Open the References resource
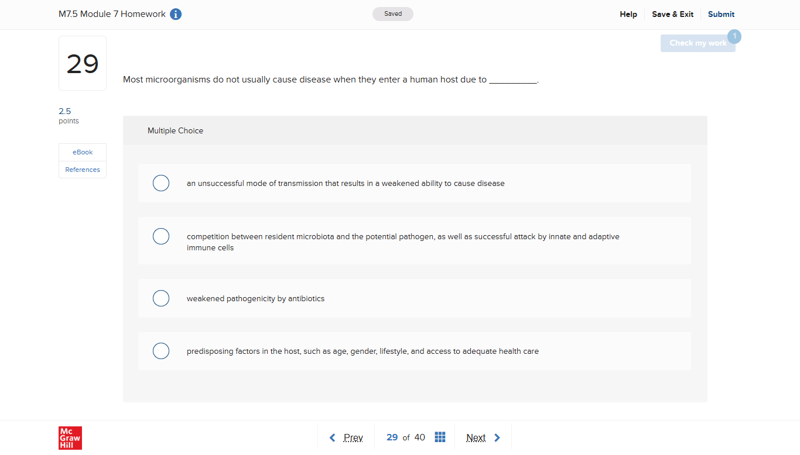 pos(82,169)
